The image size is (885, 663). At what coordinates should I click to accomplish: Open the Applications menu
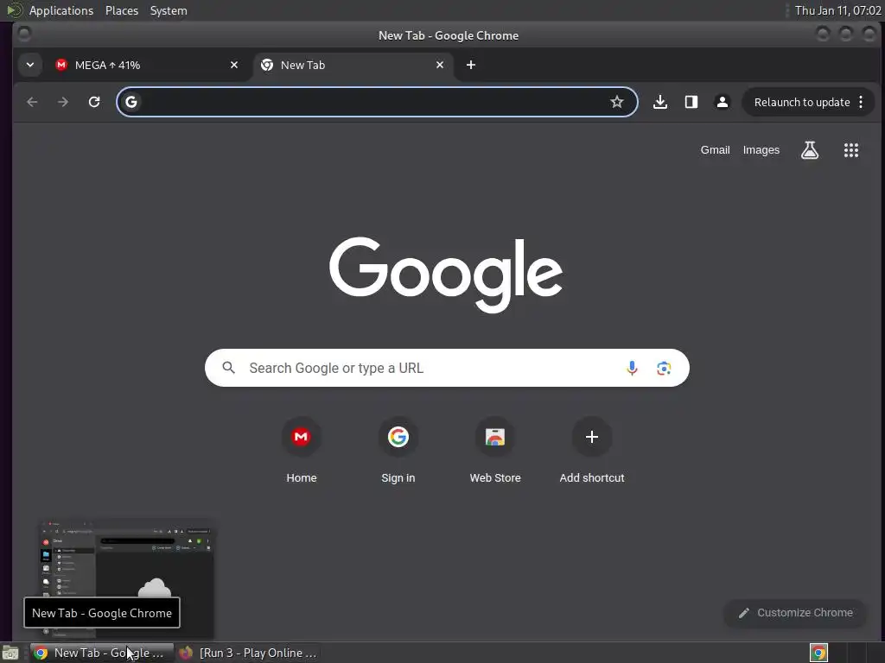tap(61, 10)
